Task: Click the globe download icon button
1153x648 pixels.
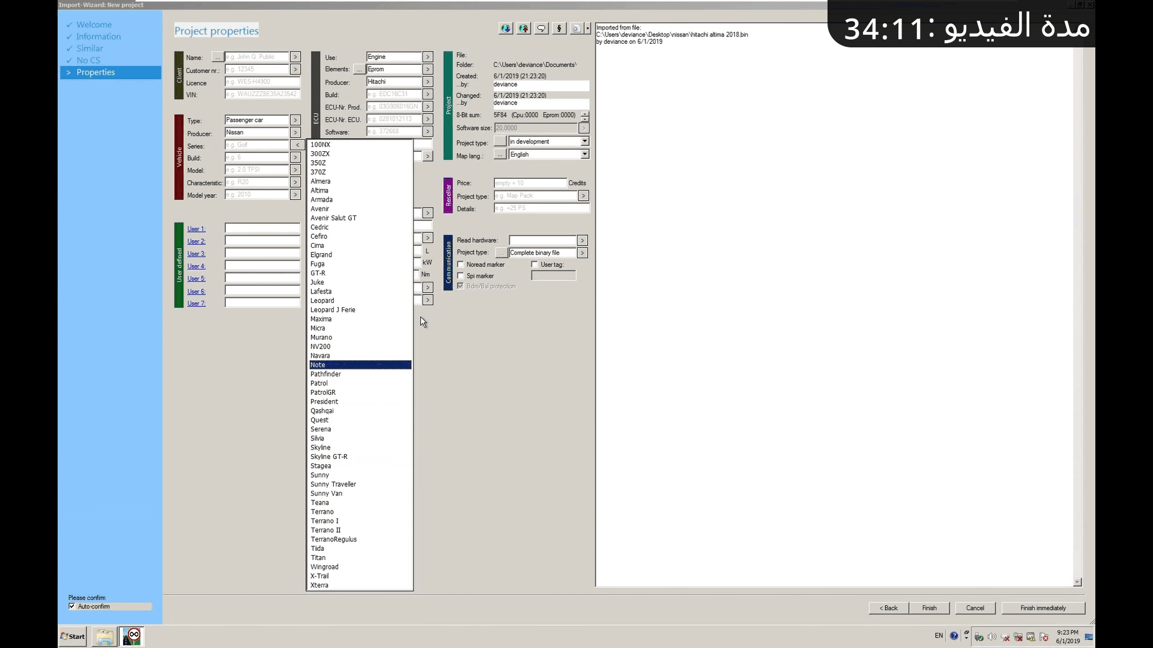Action: point(506,28)
